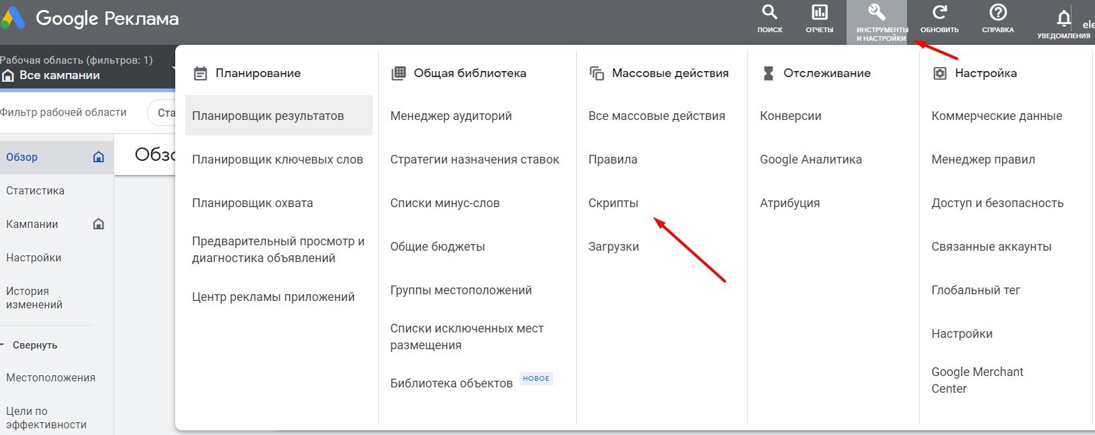Click the house icon next to Обзор
The width and height of the screenshot is (1095, 435).
coord(99,157)
